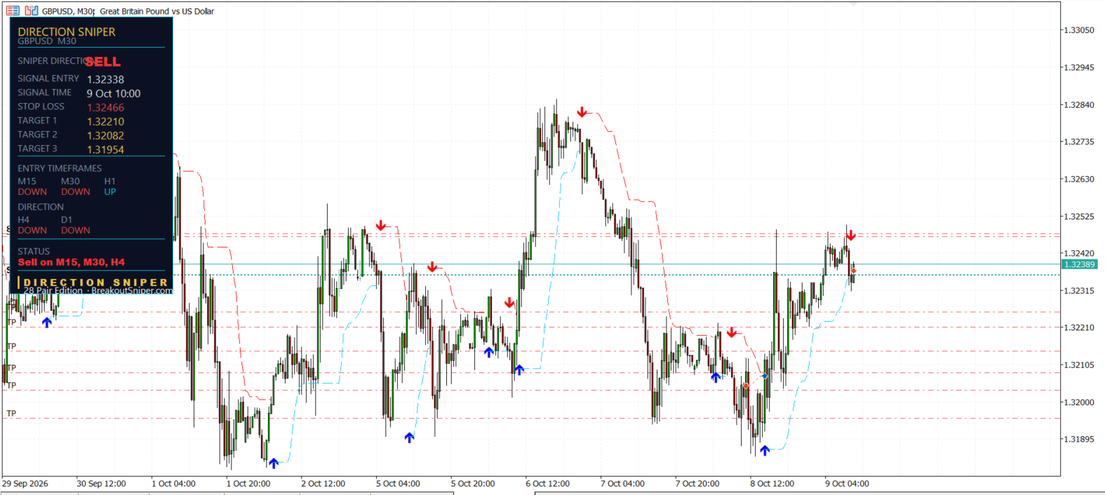Click the 1.33050 price axis label
Image resolution: width=1105 pixels, height=495 pixels.
1079,30
